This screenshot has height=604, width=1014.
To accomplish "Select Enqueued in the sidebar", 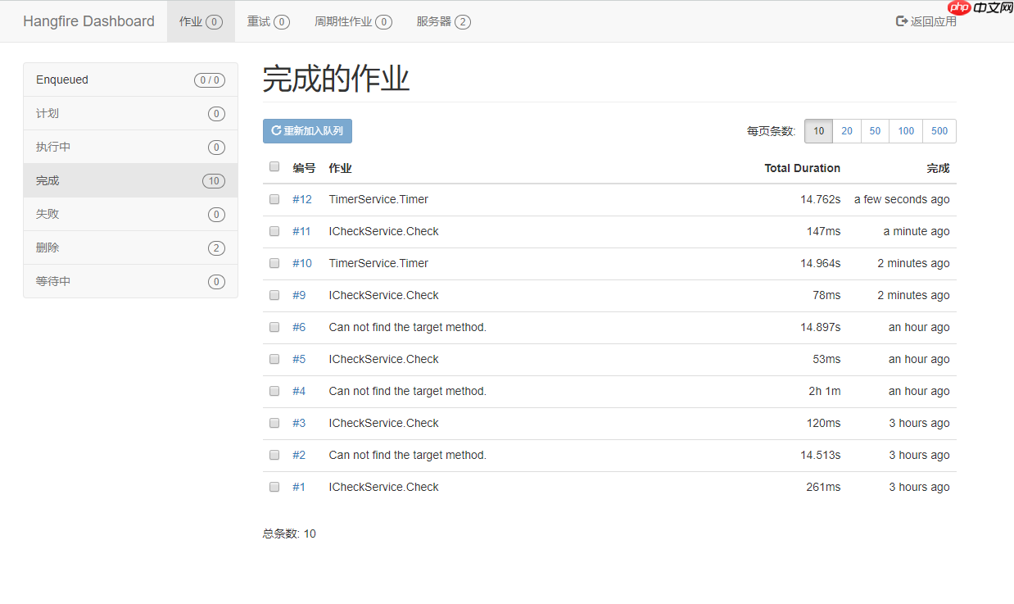I will tap(61, 79).
